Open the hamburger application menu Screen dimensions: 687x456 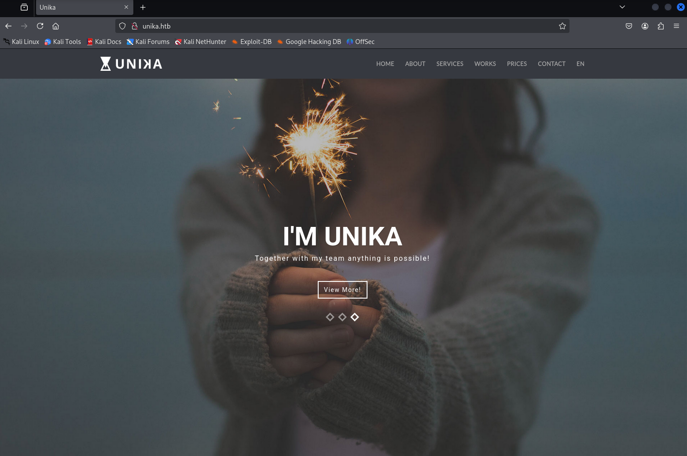pos(676,26)
